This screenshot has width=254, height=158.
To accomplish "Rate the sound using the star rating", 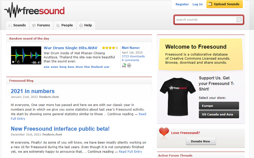I will coord(110,48).
